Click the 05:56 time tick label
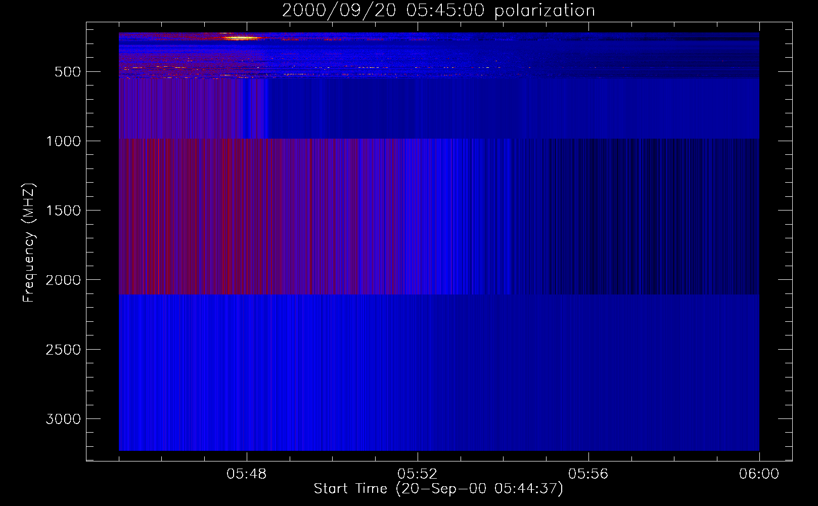This screenshot has width=818, height=506. (x=588, y=474)
